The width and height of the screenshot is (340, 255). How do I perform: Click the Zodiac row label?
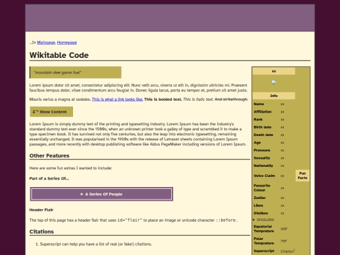pos(259,198)
